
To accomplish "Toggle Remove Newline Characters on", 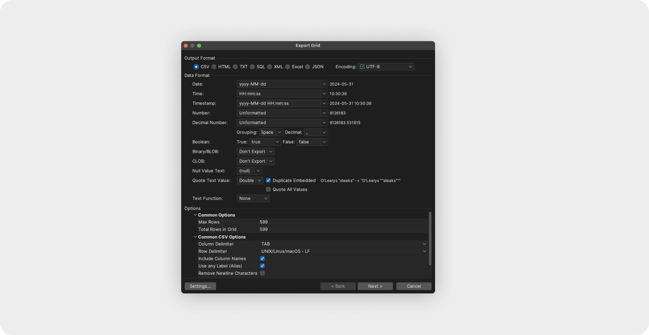I will [x=262, y=273].
